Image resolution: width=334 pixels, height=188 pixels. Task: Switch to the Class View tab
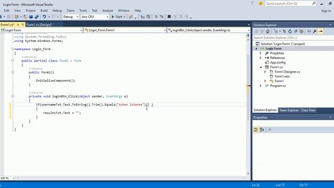(x=308, y=110)
